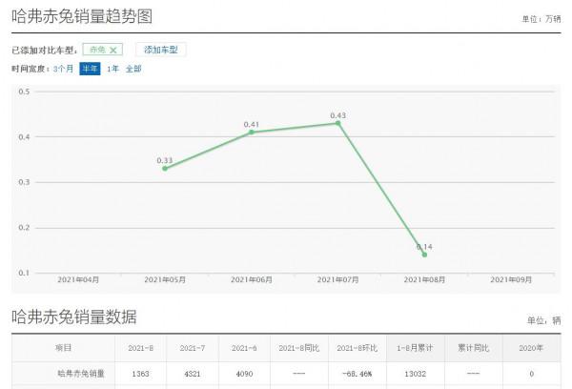Select the 半年 time range
Screen dimensions: 572x389
(x=90, y=69)
